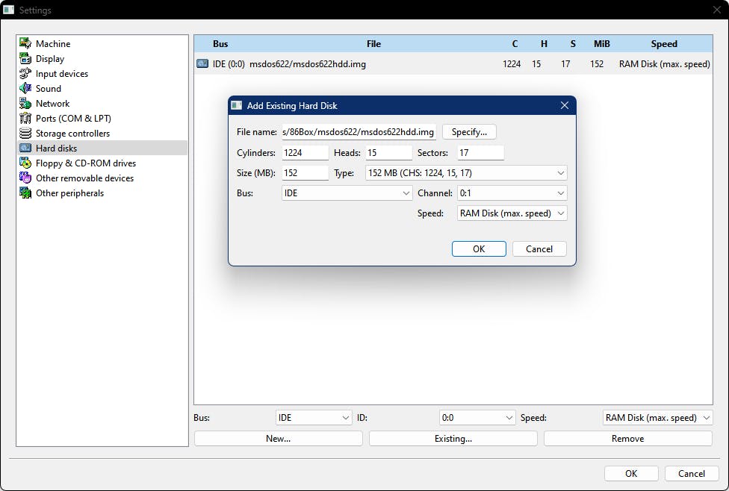
Task: Click the Other removable devices icon
Action: point(25,178)
